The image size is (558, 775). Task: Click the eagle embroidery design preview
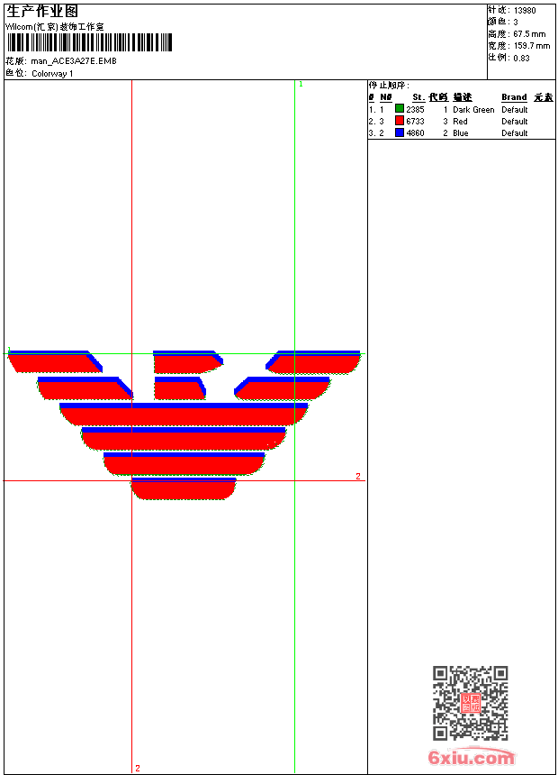184,424
